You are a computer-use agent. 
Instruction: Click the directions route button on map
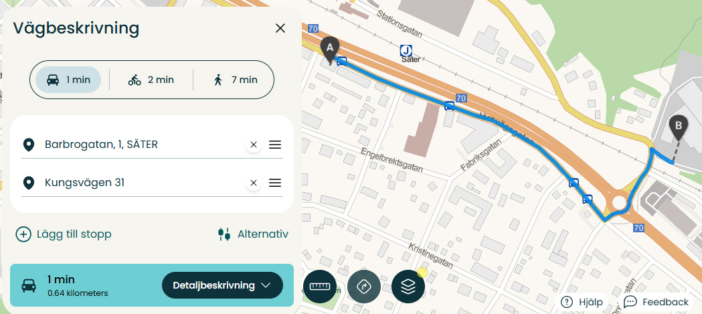click(364, 287)
